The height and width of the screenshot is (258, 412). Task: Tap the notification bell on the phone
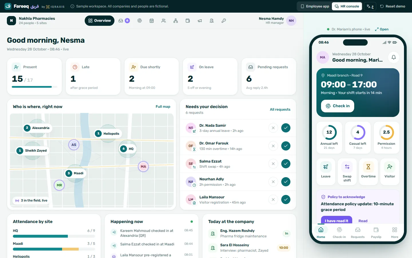pyautogui.click(x=394, y=57)
